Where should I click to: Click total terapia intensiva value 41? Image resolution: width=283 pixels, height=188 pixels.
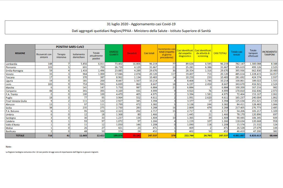[68, 136]
